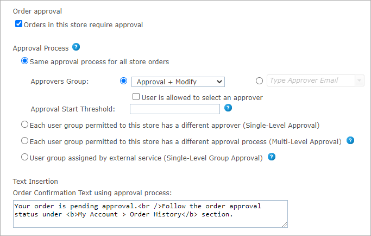Grab the textarea resize handle corner
This screenshot has width=371, height=236.
click(x=285, y=225)
